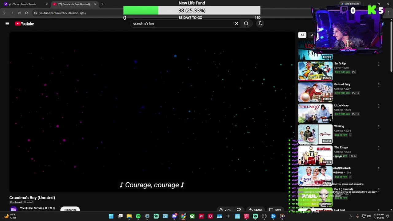This screenshot has width=393, height=221.
Task: Show hidden system tray icons
Action: click(x=351, y=216)
